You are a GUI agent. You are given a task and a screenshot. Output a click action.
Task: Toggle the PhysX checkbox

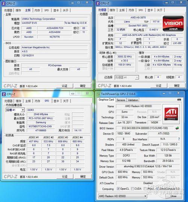[145, 189]
